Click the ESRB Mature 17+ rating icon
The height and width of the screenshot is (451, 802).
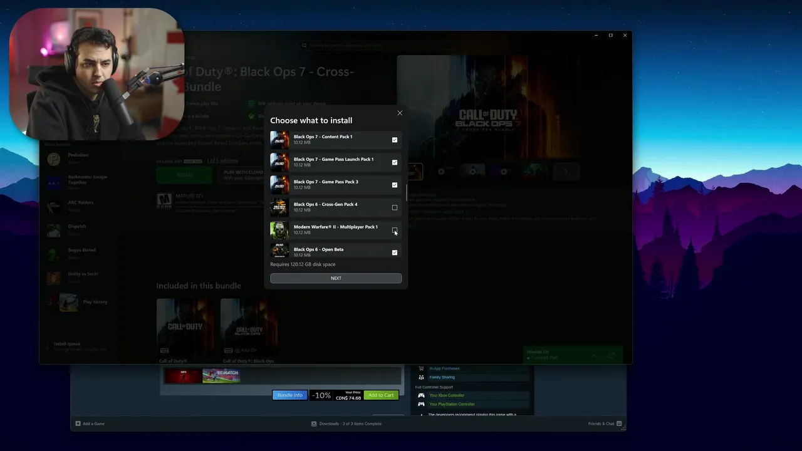pos(164,200)
